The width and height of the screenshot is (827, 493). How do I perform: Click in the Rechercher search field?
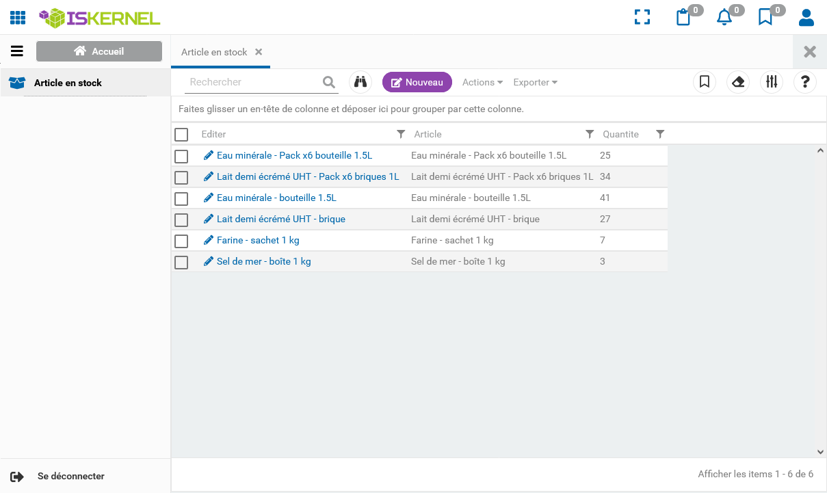click(x=252, y=82)
